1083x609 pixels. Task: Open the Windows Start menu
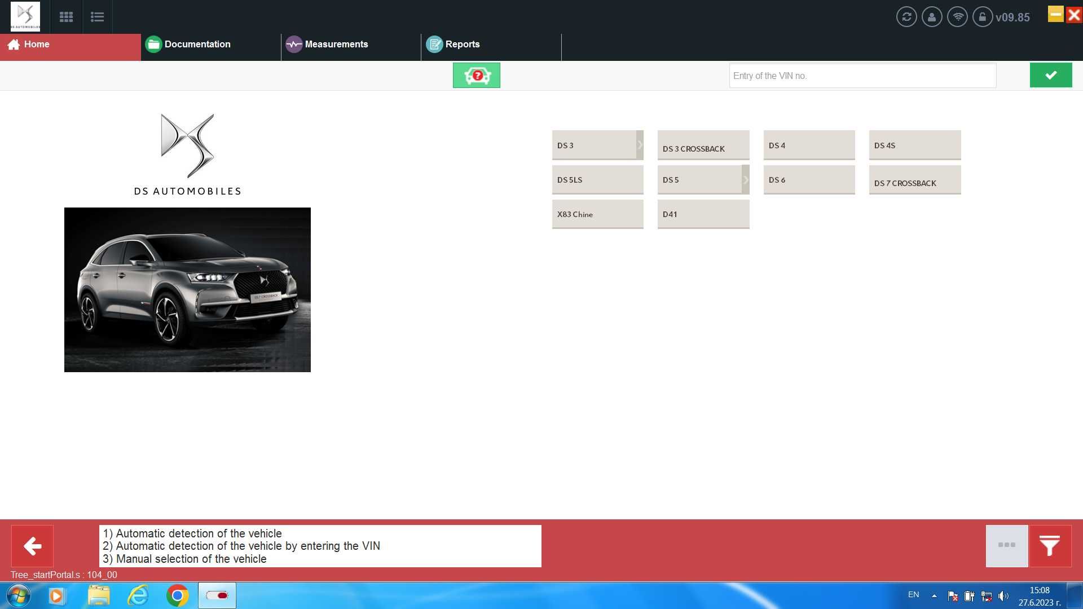pos(18,595)
